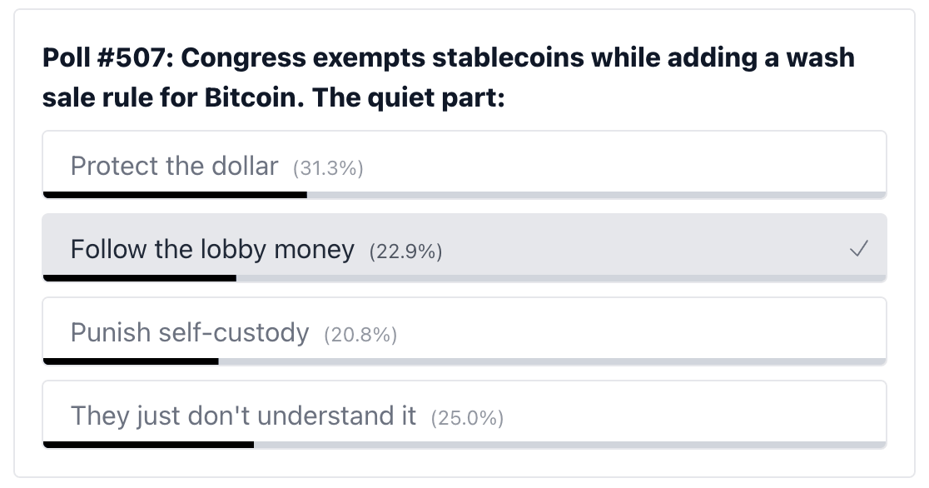This screenshot has width=929, height=488.
Task: Click the checkmark on "Follow the lobby money"
Action: [858, 247]
